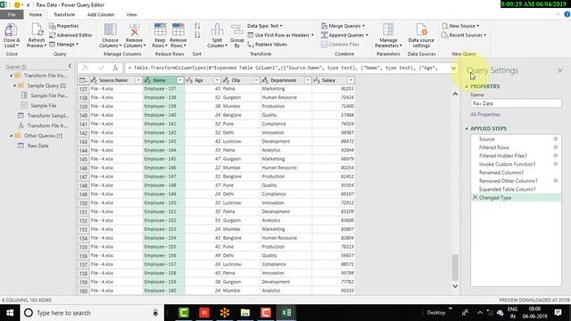Screen dimensions: 571x321
Task: Open Power Query help icon
Action: [567, 14]
